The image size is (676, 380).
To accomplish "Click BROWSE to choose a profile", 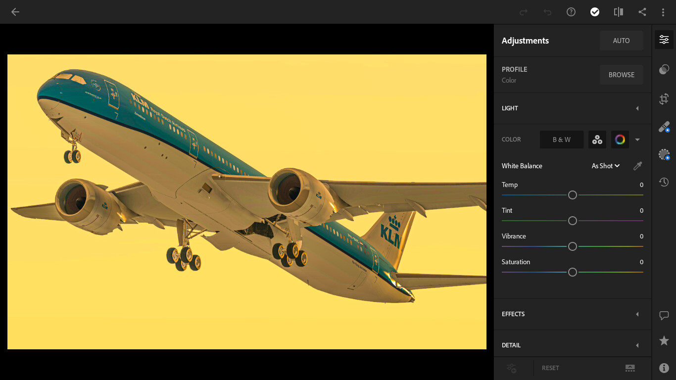I will point(622,75).
